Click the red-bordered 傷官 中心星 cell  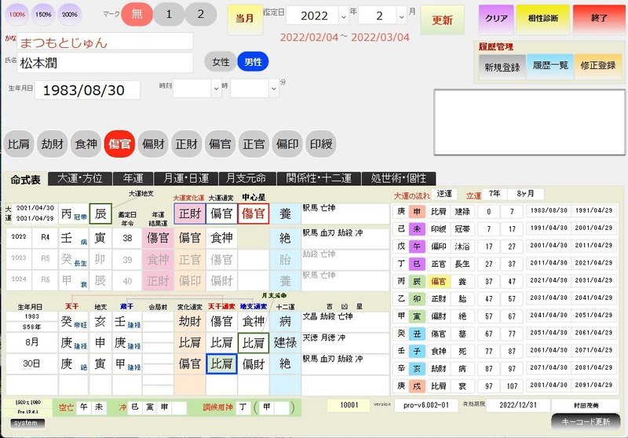click(253, 214)
